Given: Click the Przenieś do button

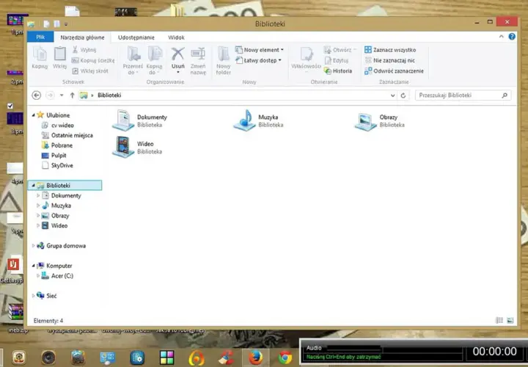Looking at the screenshot, I should click(x=133, y=61).
